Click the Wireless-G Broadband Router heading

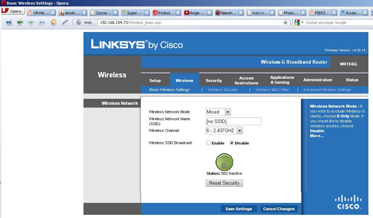[294, 62]
